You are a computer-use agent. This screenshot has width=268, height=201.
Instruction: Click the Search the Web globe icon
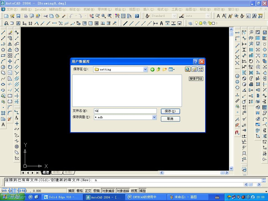pos(188,69)
